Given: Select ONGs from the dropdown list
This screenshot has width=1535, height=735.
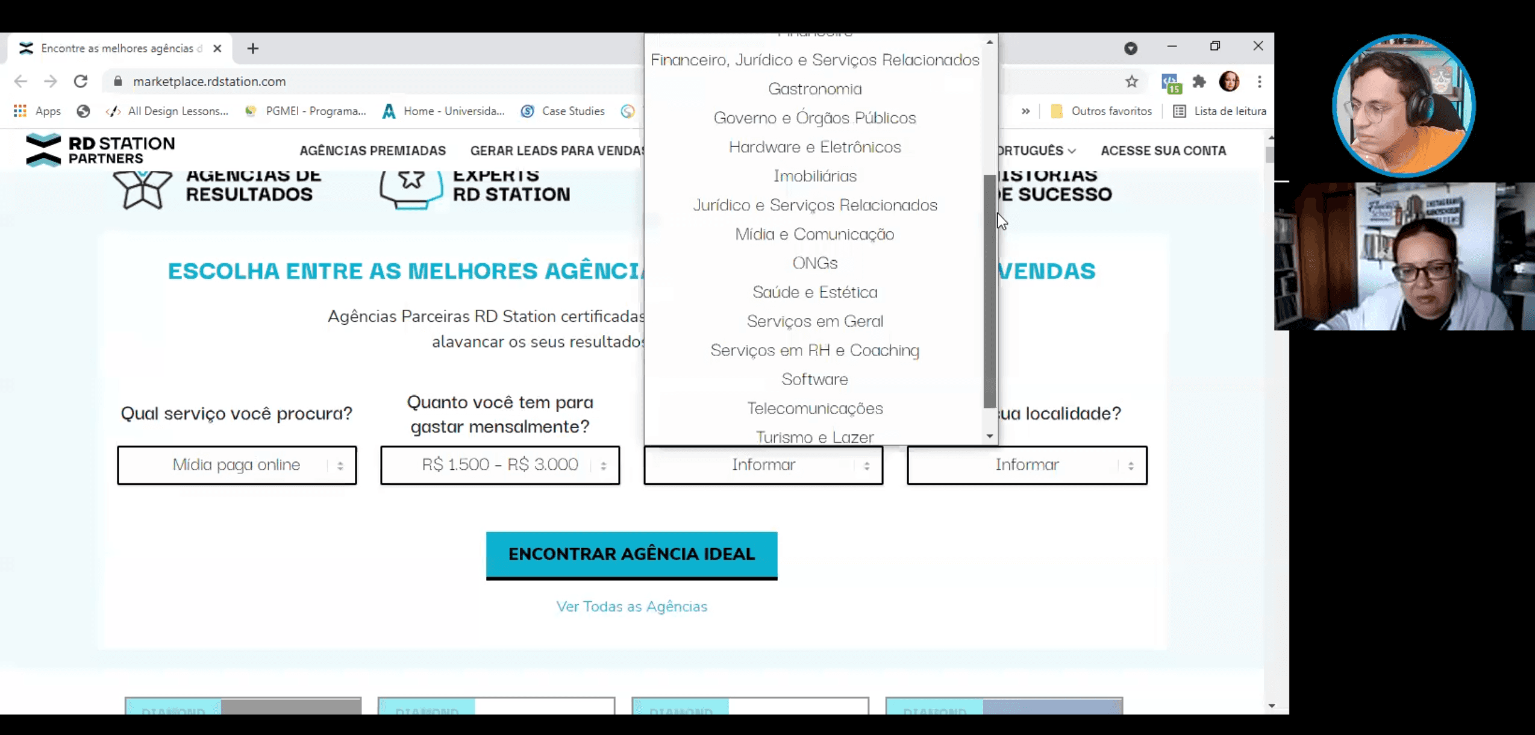Looking at the screenshot, I should coord(814,263).
